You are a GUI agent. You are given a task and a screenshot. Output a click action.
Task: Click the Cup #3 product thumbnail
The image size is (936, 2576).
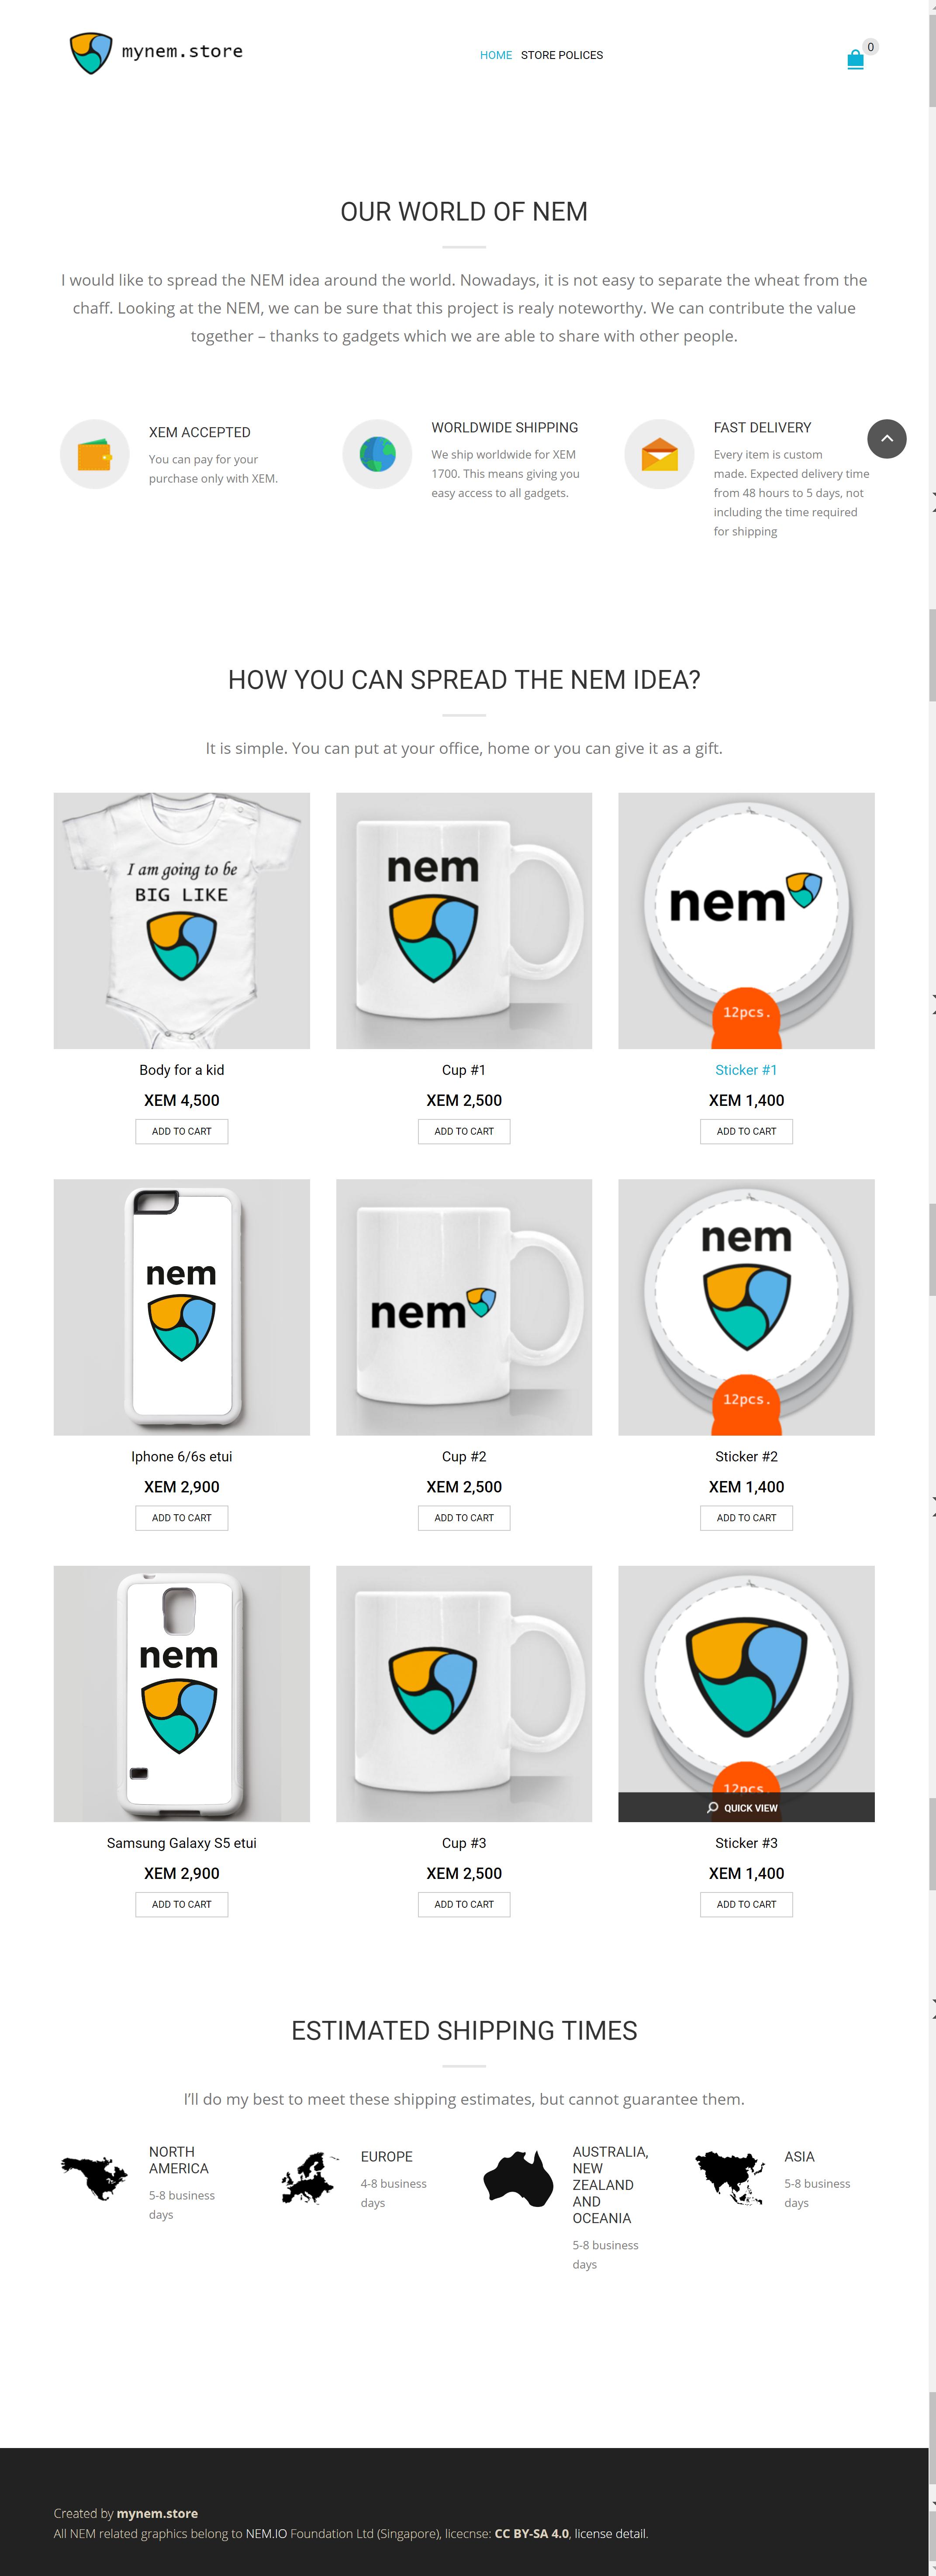[464, 1693]
